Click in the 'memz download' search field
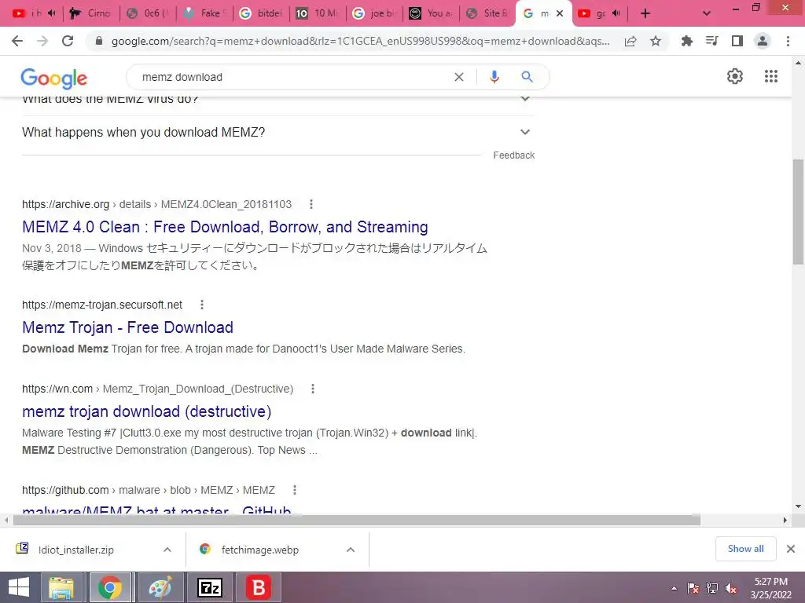The width and height of the screenshot is (805, 603). [x=292, y=77]
